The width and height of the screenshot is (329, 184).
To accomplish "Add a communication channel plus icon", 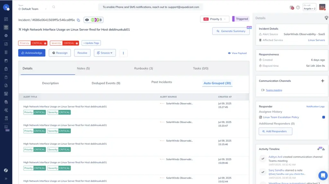I will 323,81.
